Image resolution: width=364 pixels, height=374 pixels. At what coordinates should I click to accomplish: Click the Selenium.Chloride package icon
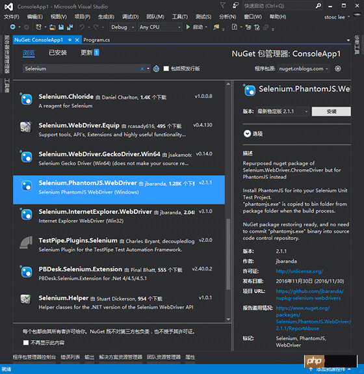[x=26, y=100]
